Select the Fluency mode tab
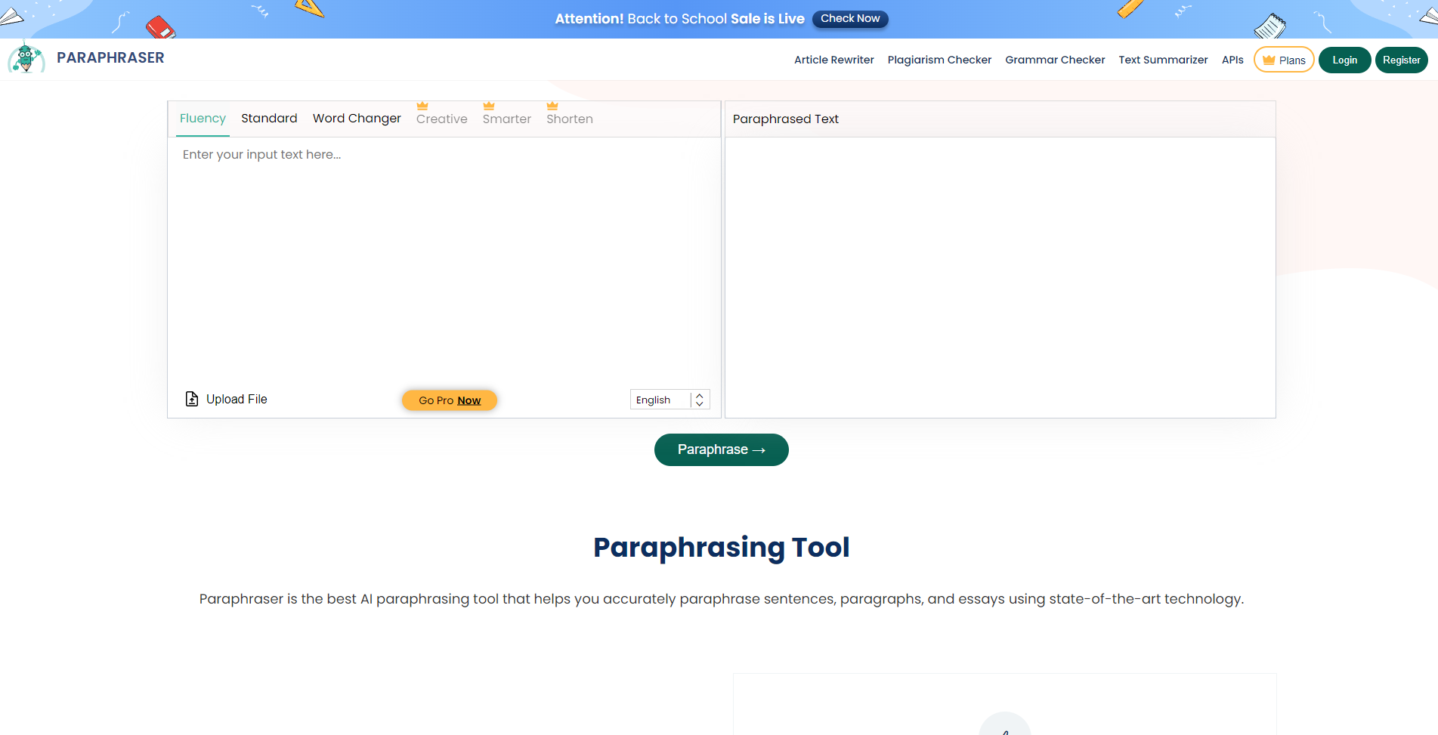Image resolution: width=1438 pixels, height=735 pixels. coord(203,119)
